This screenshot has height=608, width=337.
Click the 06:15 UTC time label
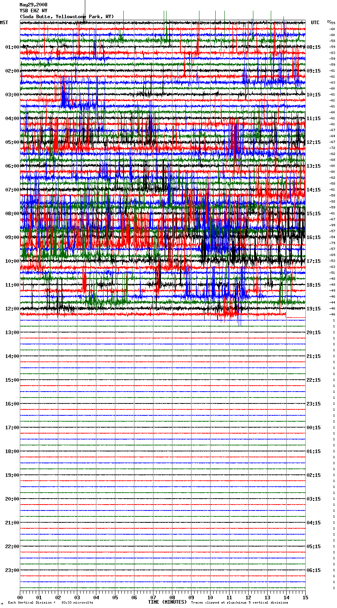coord(314,570)
